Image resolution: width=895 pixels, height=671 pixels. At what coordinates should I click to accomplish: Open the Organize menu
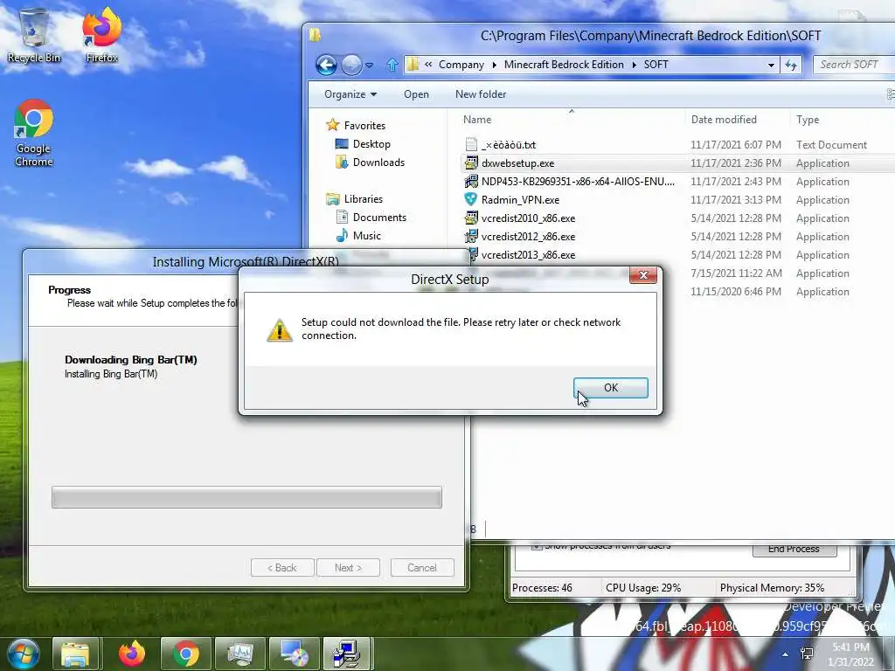[x=350, y=94]
